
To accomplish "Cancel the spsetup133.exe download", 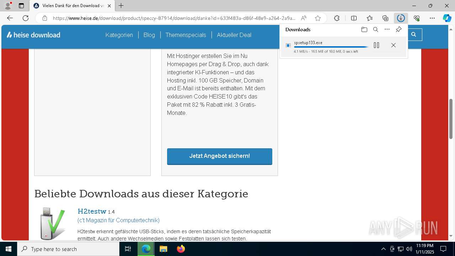I will click(x=393, y=45).
